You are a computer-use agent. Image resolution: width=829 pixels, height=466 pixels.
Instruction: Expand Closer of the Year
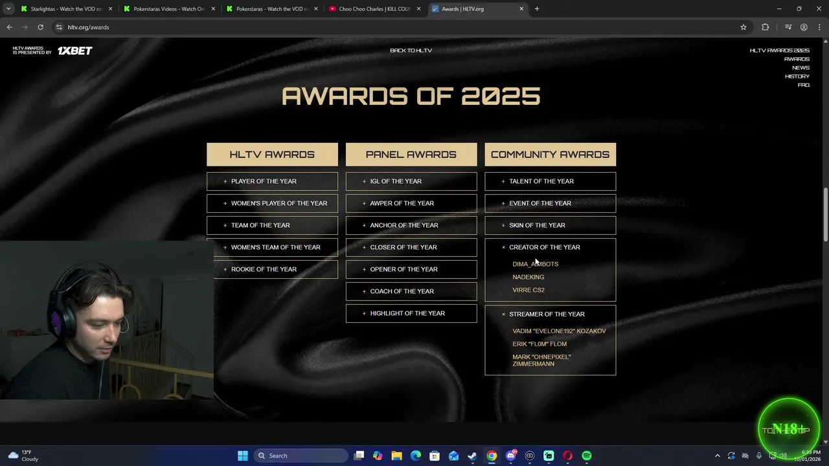(411, 247)
